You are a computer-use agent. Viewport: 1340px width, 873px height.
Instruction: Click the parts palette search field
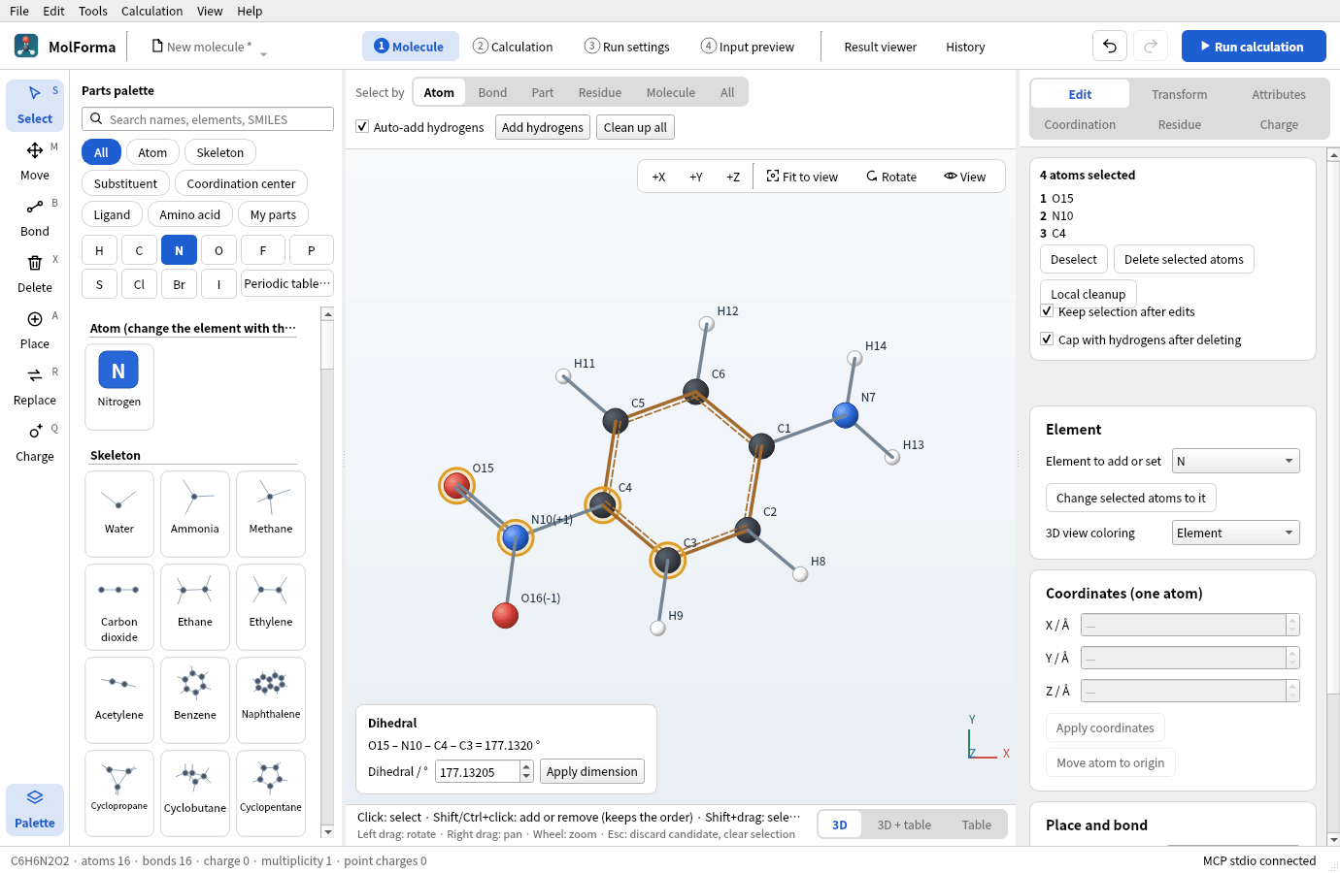pyautogui.click(x=208, y=119)
